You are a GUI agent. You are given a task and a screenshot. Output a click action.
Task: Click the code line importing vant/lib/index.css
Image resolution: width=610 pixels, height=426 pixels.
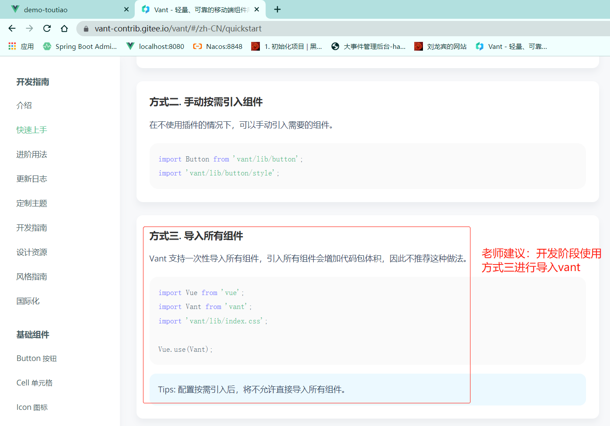pyautogui.click(x=213, y=321)
